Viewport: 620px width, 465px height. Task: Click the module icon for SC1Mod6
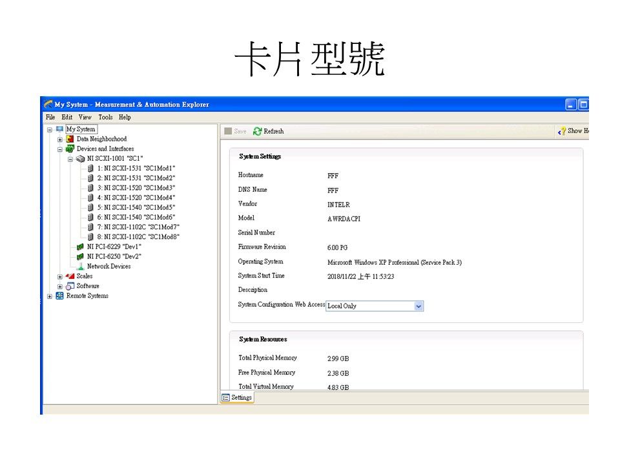tap(90, 217)
